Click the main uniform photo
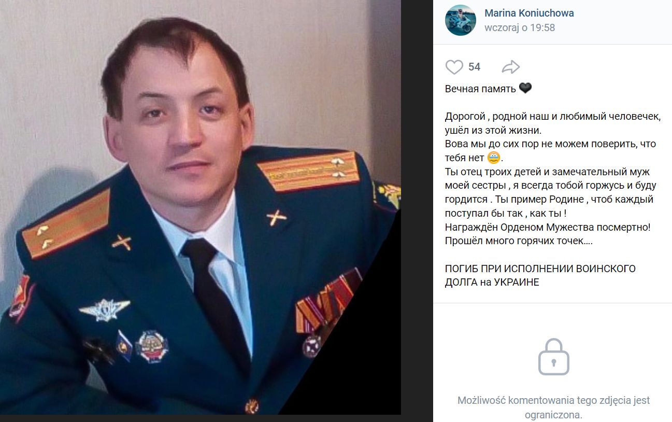The width and height of the screenshot is (672, 422). pyautogui.click(x=201, y=207)
